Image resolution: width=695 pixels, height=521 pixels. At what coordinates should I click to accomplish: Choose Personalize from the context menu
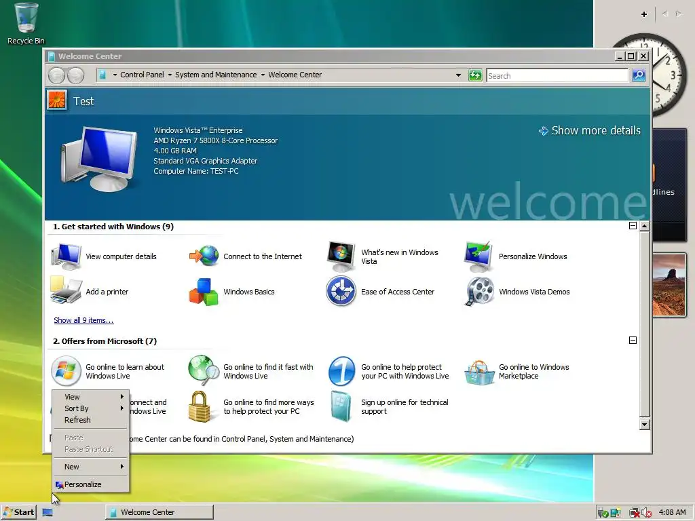(90, 484)
